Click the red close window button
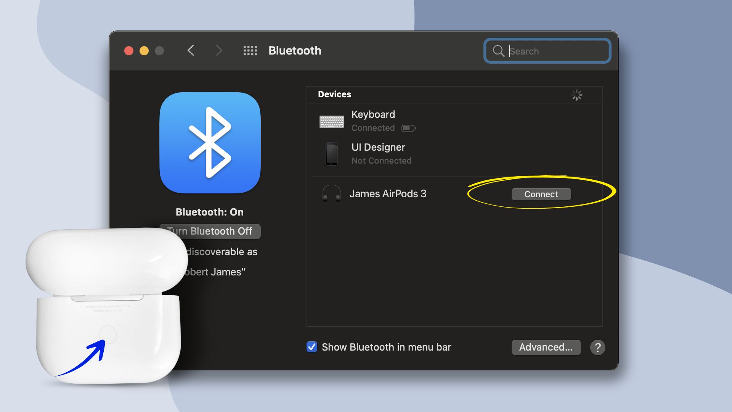Viewport: 732px width, 412px height. click(x=129, y=51)
